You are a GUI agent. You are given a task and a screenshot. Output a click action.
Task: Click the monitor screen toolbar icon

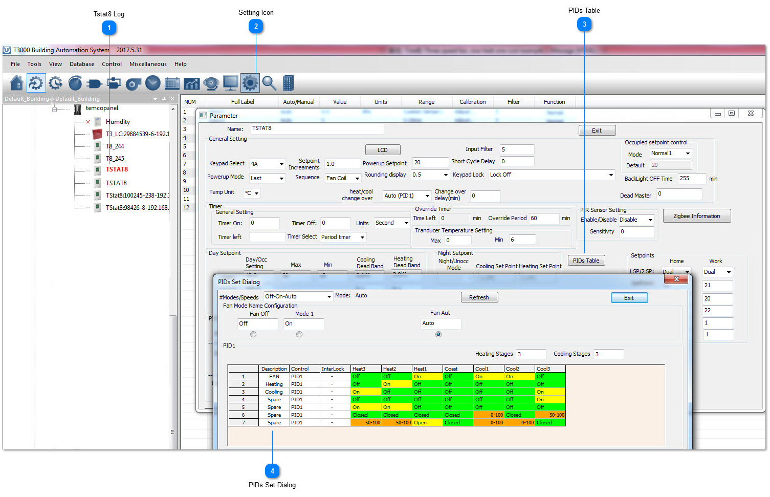point(231,83)
